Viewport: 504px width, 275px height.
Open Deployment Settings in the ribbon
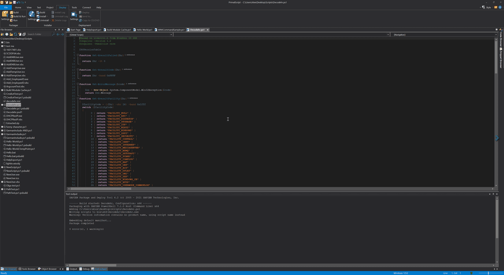point(74,16)
